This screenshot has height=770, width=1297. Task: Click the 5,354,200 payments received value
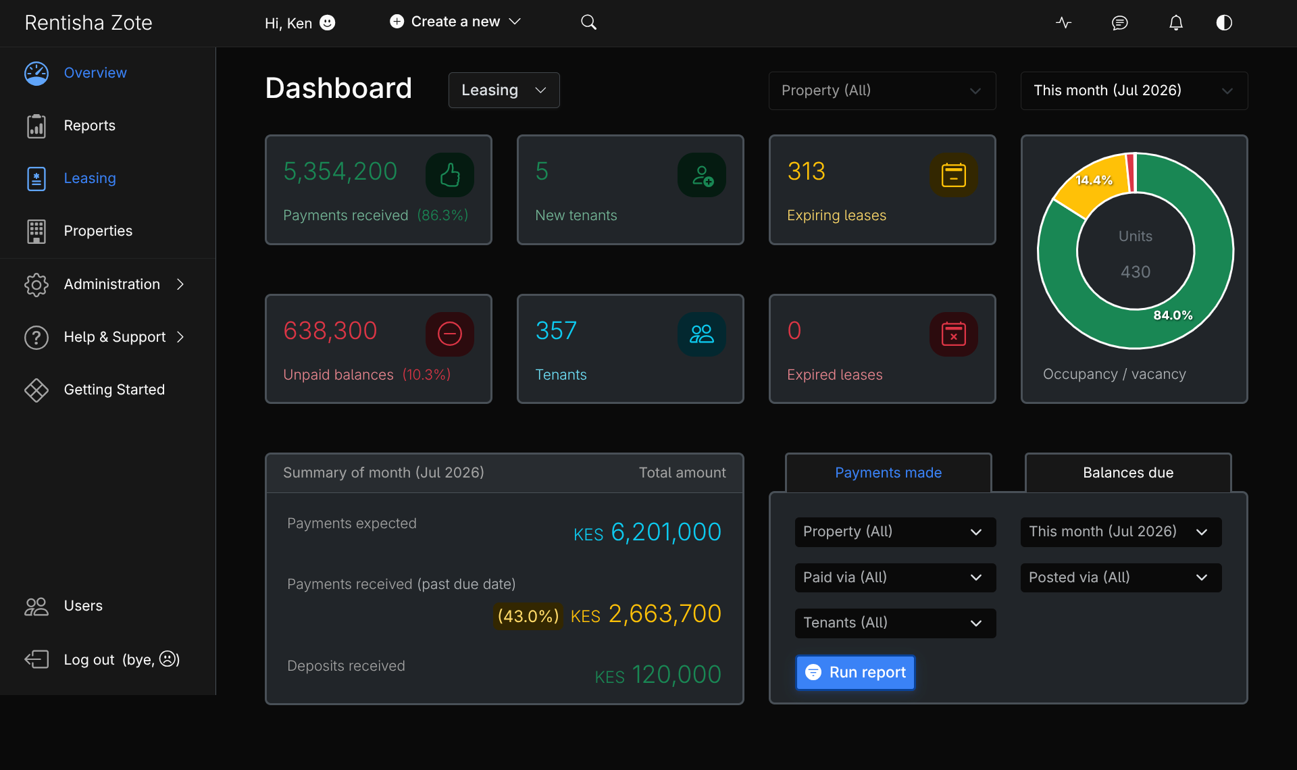(x=340, y=172)
